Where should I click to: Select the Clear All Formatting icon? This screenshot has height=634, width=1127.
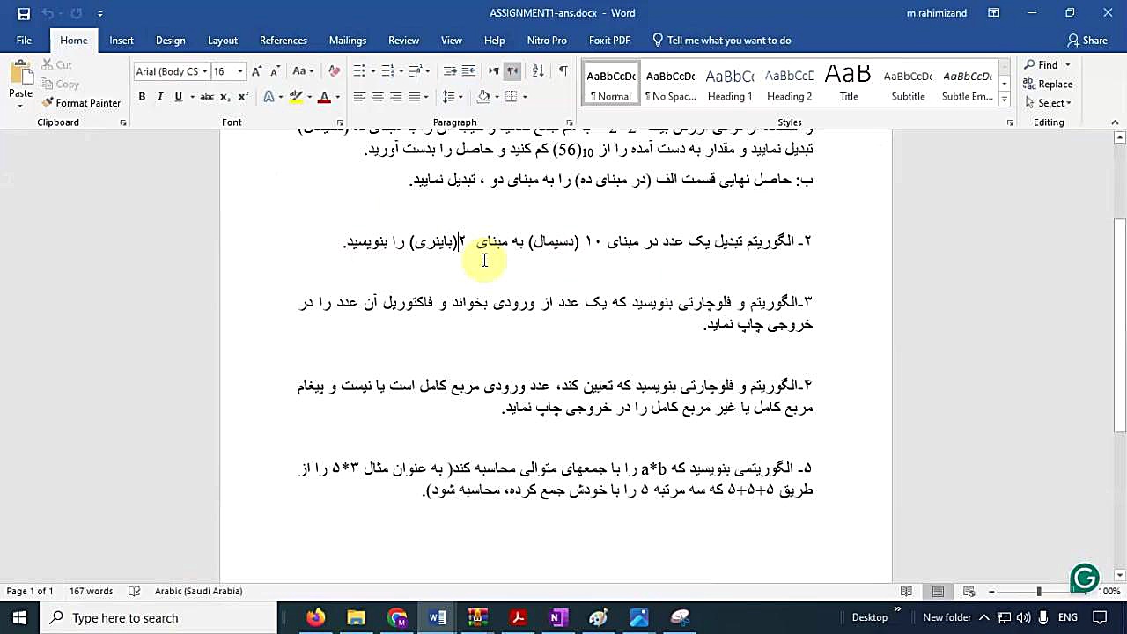click(334, 71)
